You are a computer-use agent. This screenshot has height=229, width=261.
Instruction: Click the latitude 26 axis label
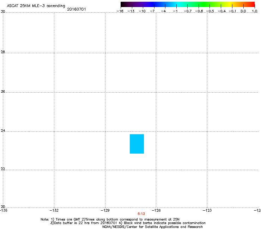tap(3, 92)
